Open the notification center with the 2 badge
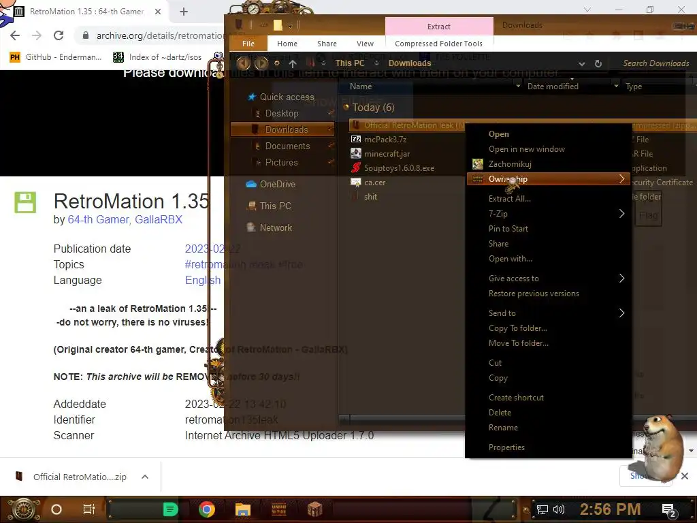This screenshot has height=523, width=697. pyautogui.click(x=668, y=510)
